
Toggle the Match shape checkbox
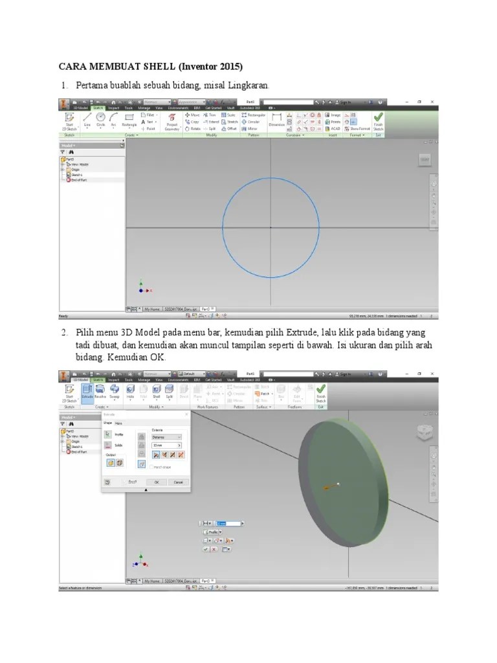[x=151, y=467]
